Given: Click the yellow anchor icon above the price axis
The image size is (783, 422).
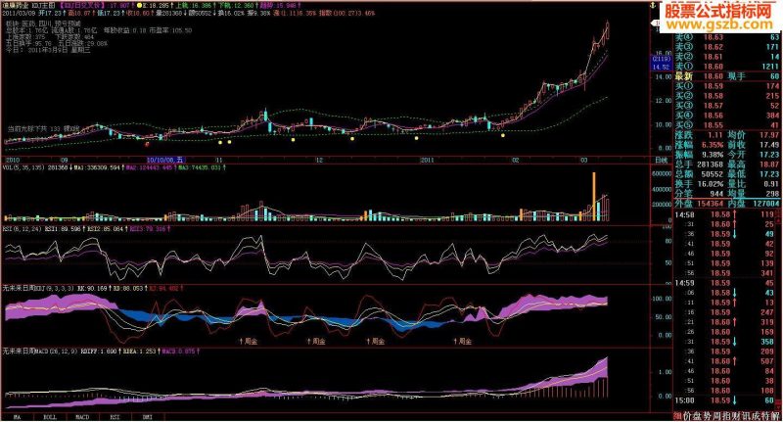Looking at the screenshot, I should [x=653, y=6].
